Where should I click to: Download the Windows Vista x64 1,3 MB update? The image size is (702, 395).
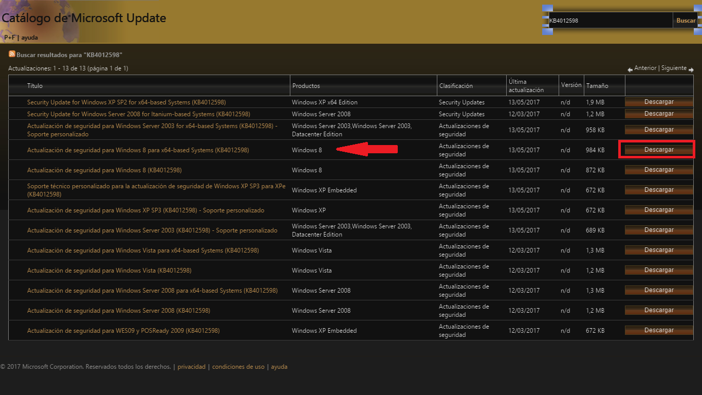click(x=659, y=250)
